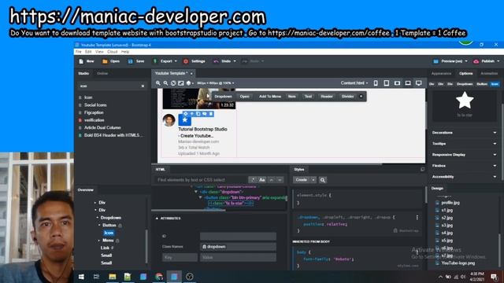The width and height of the screenshot is (504, 283).
Task: Undo the last action with the Undo icon
Action: point(216,61)
